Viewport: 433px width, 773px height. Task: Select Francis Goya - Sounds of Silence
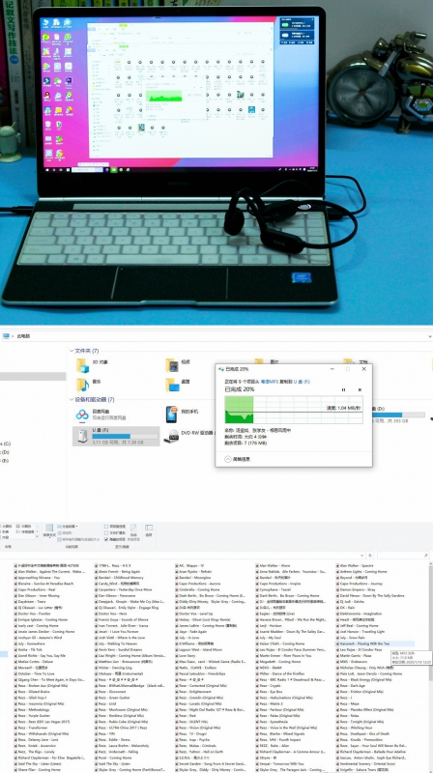pyautogui.click(x=124, y=619)
